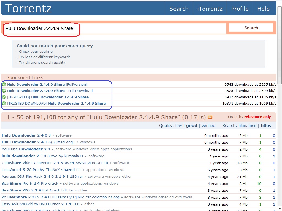The width and height of the screenshot is (282, 211).
Task: Open Hulu Downloader 2 4 1 6 mad dog result
Action: pos(38,142)
